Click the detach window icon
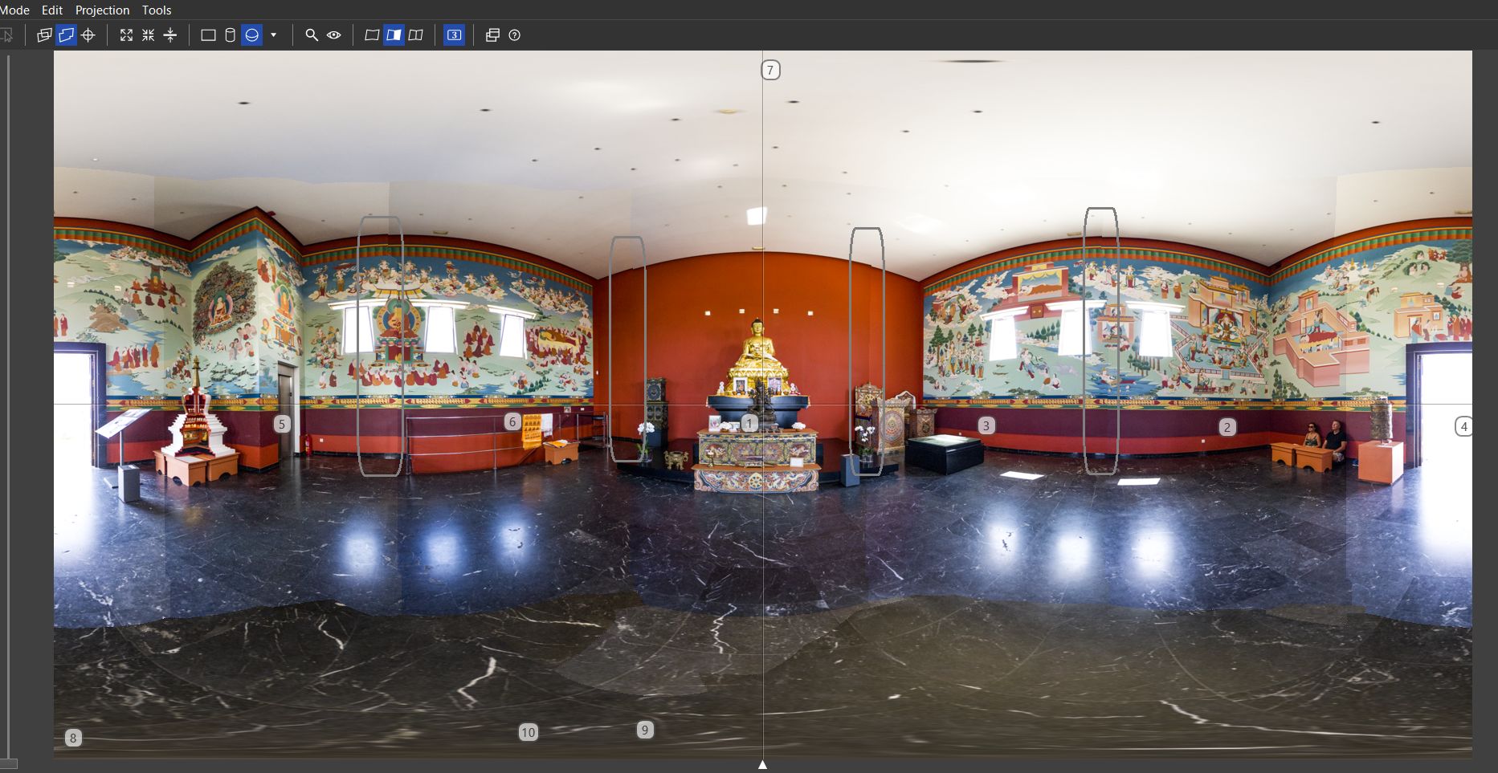The width and height of the screenshot is (1498, 773). [x=492, y=35]
